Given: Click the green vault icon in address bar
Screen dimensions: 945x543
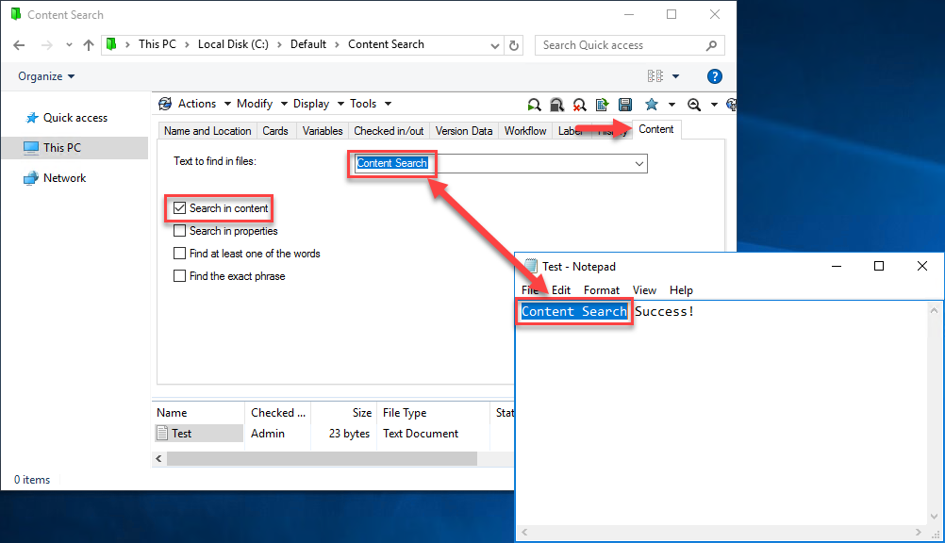Looking at the screenshot, I should click(111, 44).
